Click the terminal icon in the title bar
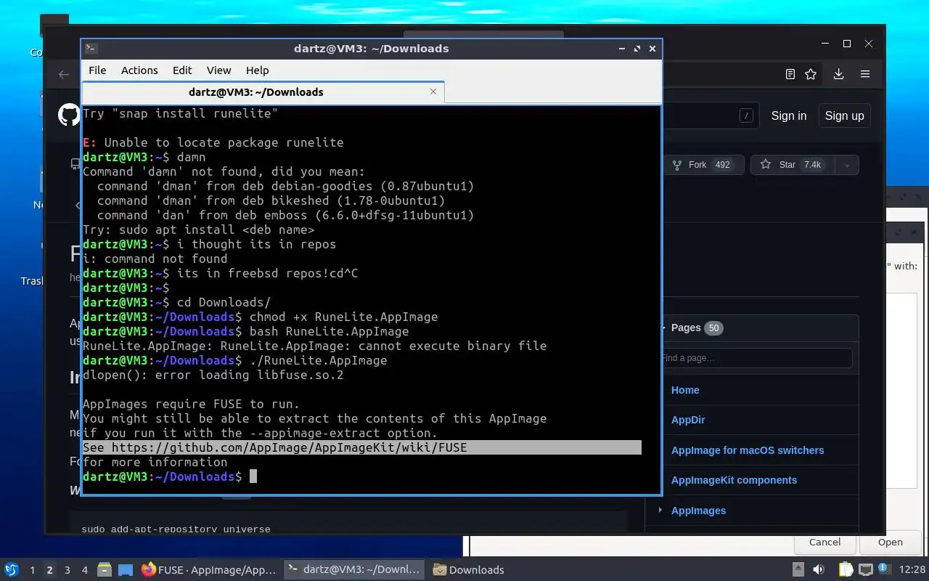The width and height of the screenshot is (929, 581). (91, 49)
